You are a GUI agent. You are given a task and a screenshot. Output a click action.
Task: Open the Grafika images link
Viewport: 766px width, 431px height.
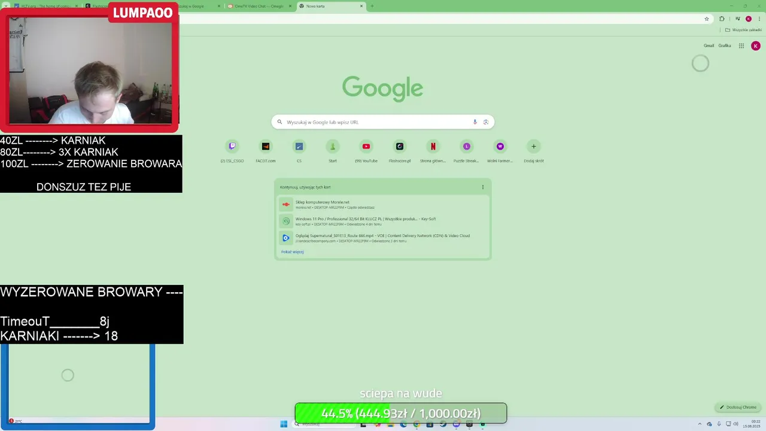(725, 45)
